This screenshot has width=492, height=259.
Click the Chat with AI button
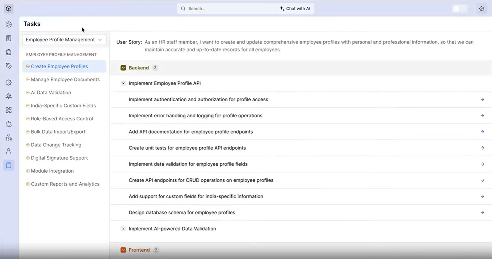295,9
